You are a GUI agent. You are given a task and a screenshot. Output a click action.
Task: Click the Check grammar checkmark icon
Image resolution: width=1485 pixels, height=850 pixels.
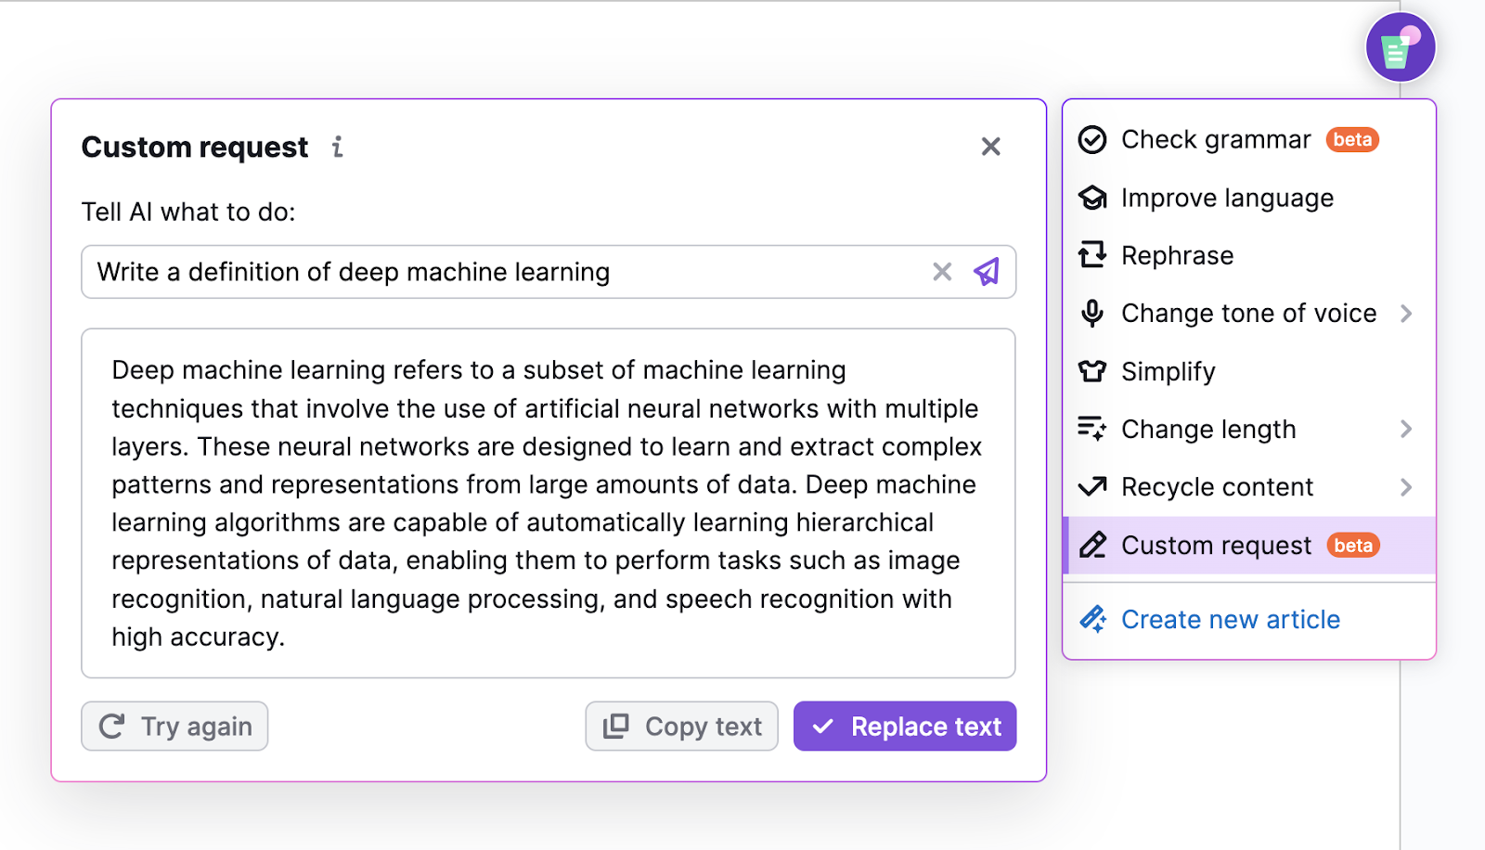1092,140
